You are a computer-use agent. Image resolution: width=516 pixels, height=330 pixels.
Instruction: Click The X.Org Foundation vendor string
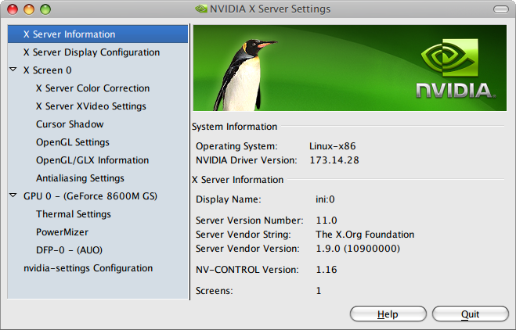point(365,235)
